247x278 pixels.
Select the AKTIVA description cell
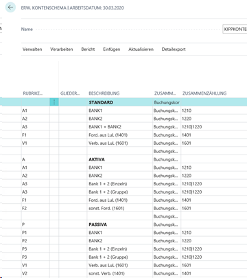(120, 159)
